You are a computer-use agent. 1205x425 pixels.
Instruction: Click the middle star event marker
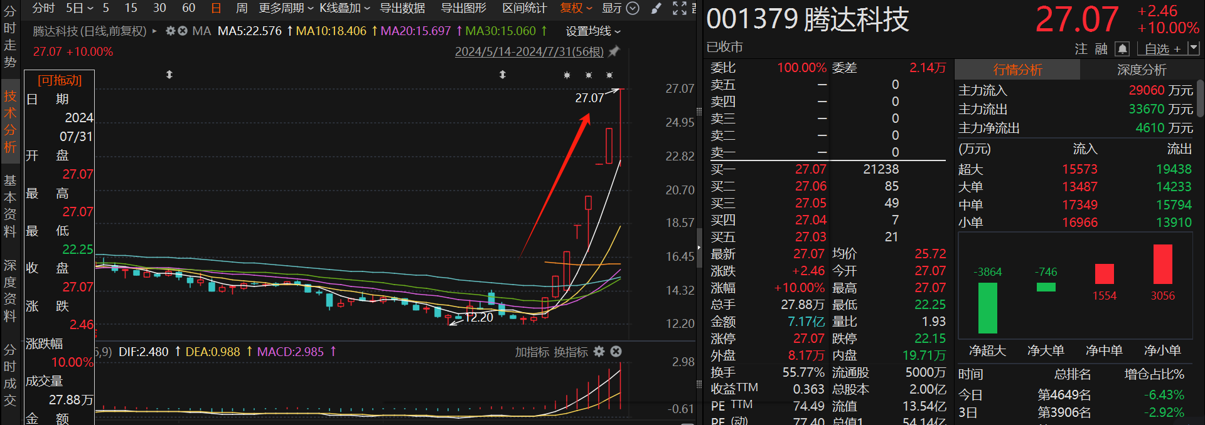pyautogui.click(x=588, y=75)
